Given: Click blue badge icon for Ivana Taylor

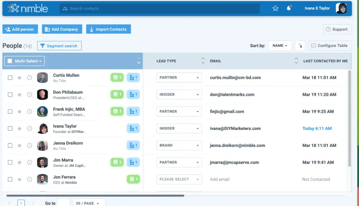Looking at the screenshot, I should (133, 128).
